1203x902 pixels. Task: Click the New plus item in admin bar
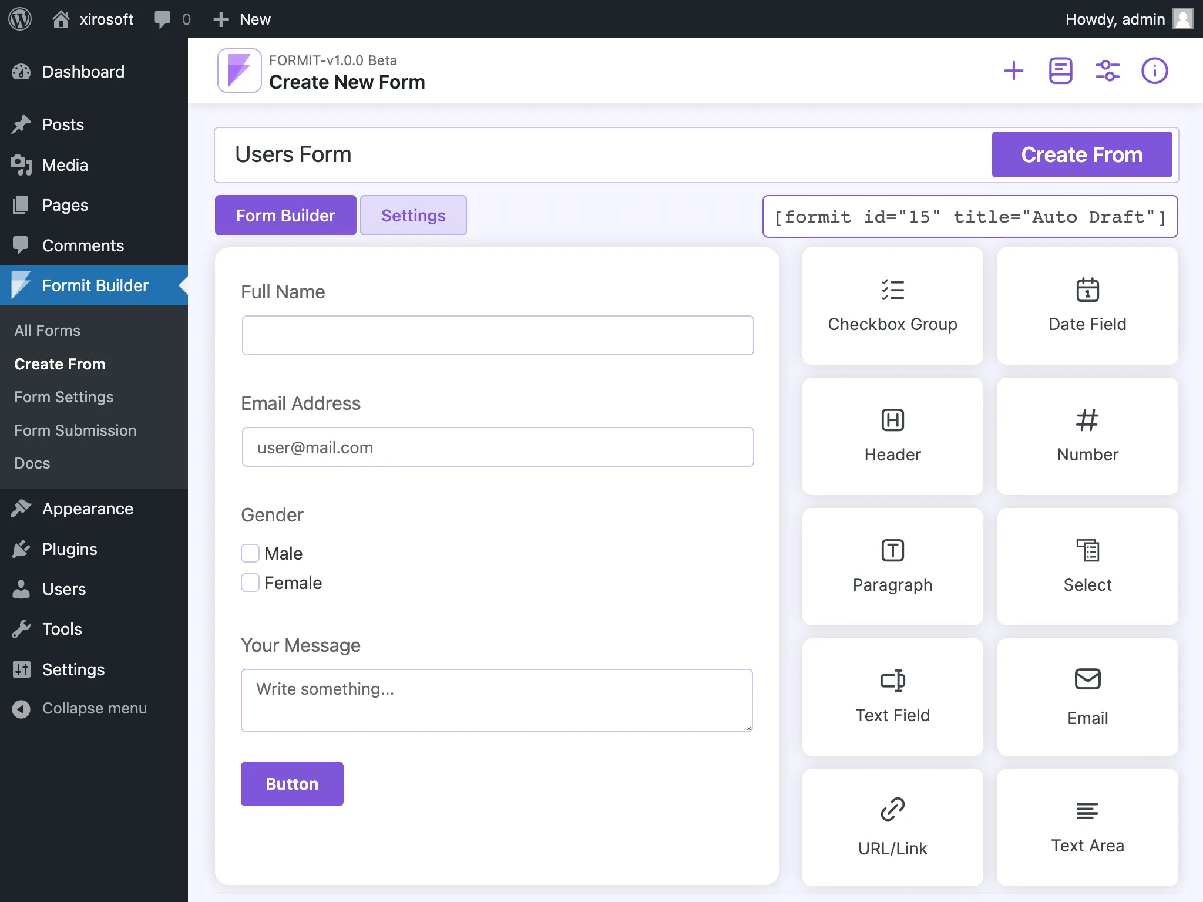[241, 19]
